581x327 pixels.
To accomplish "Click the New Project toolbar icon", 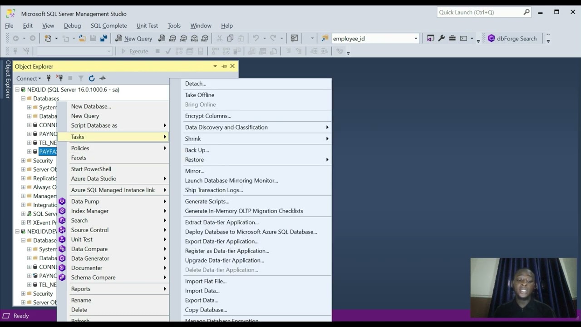I will pyautogui.click(x=48, y=39).
